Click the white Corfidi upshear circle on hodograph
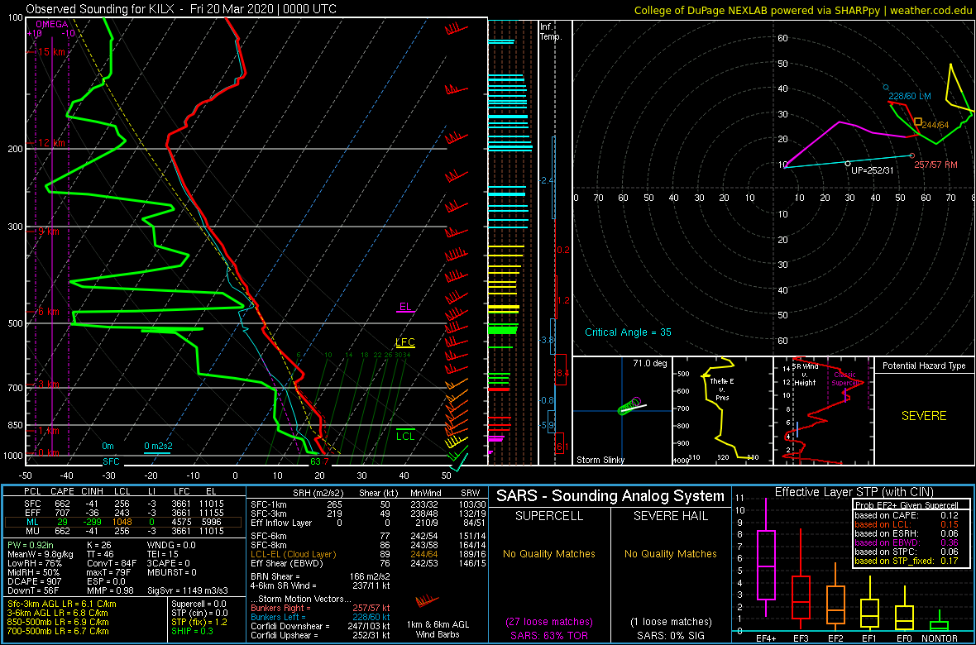976x645 pixels. [x=847, y=163]
